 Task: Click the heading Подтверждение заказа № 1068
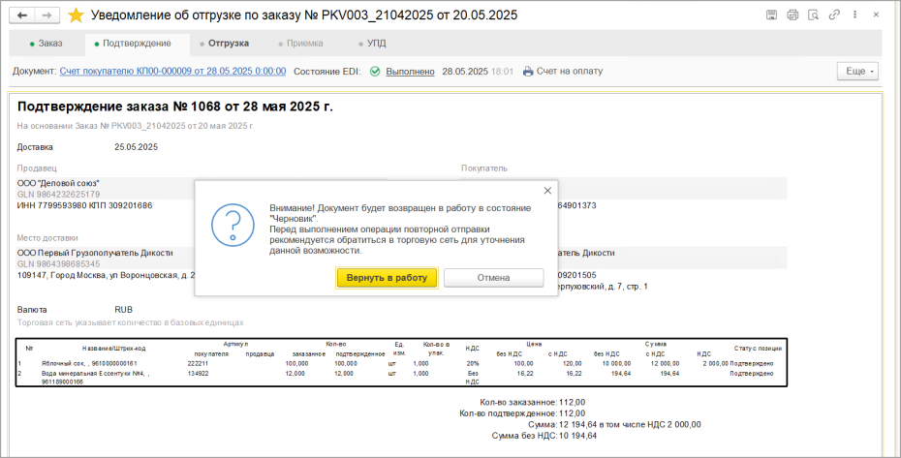click(174, 107)
